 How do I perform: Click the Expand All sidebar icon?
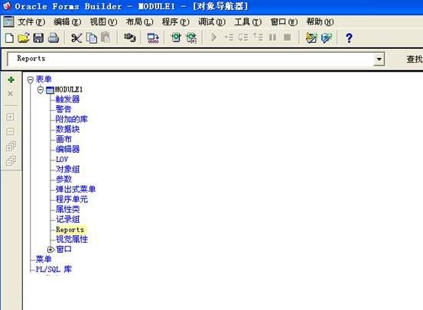tap(11, 146)
